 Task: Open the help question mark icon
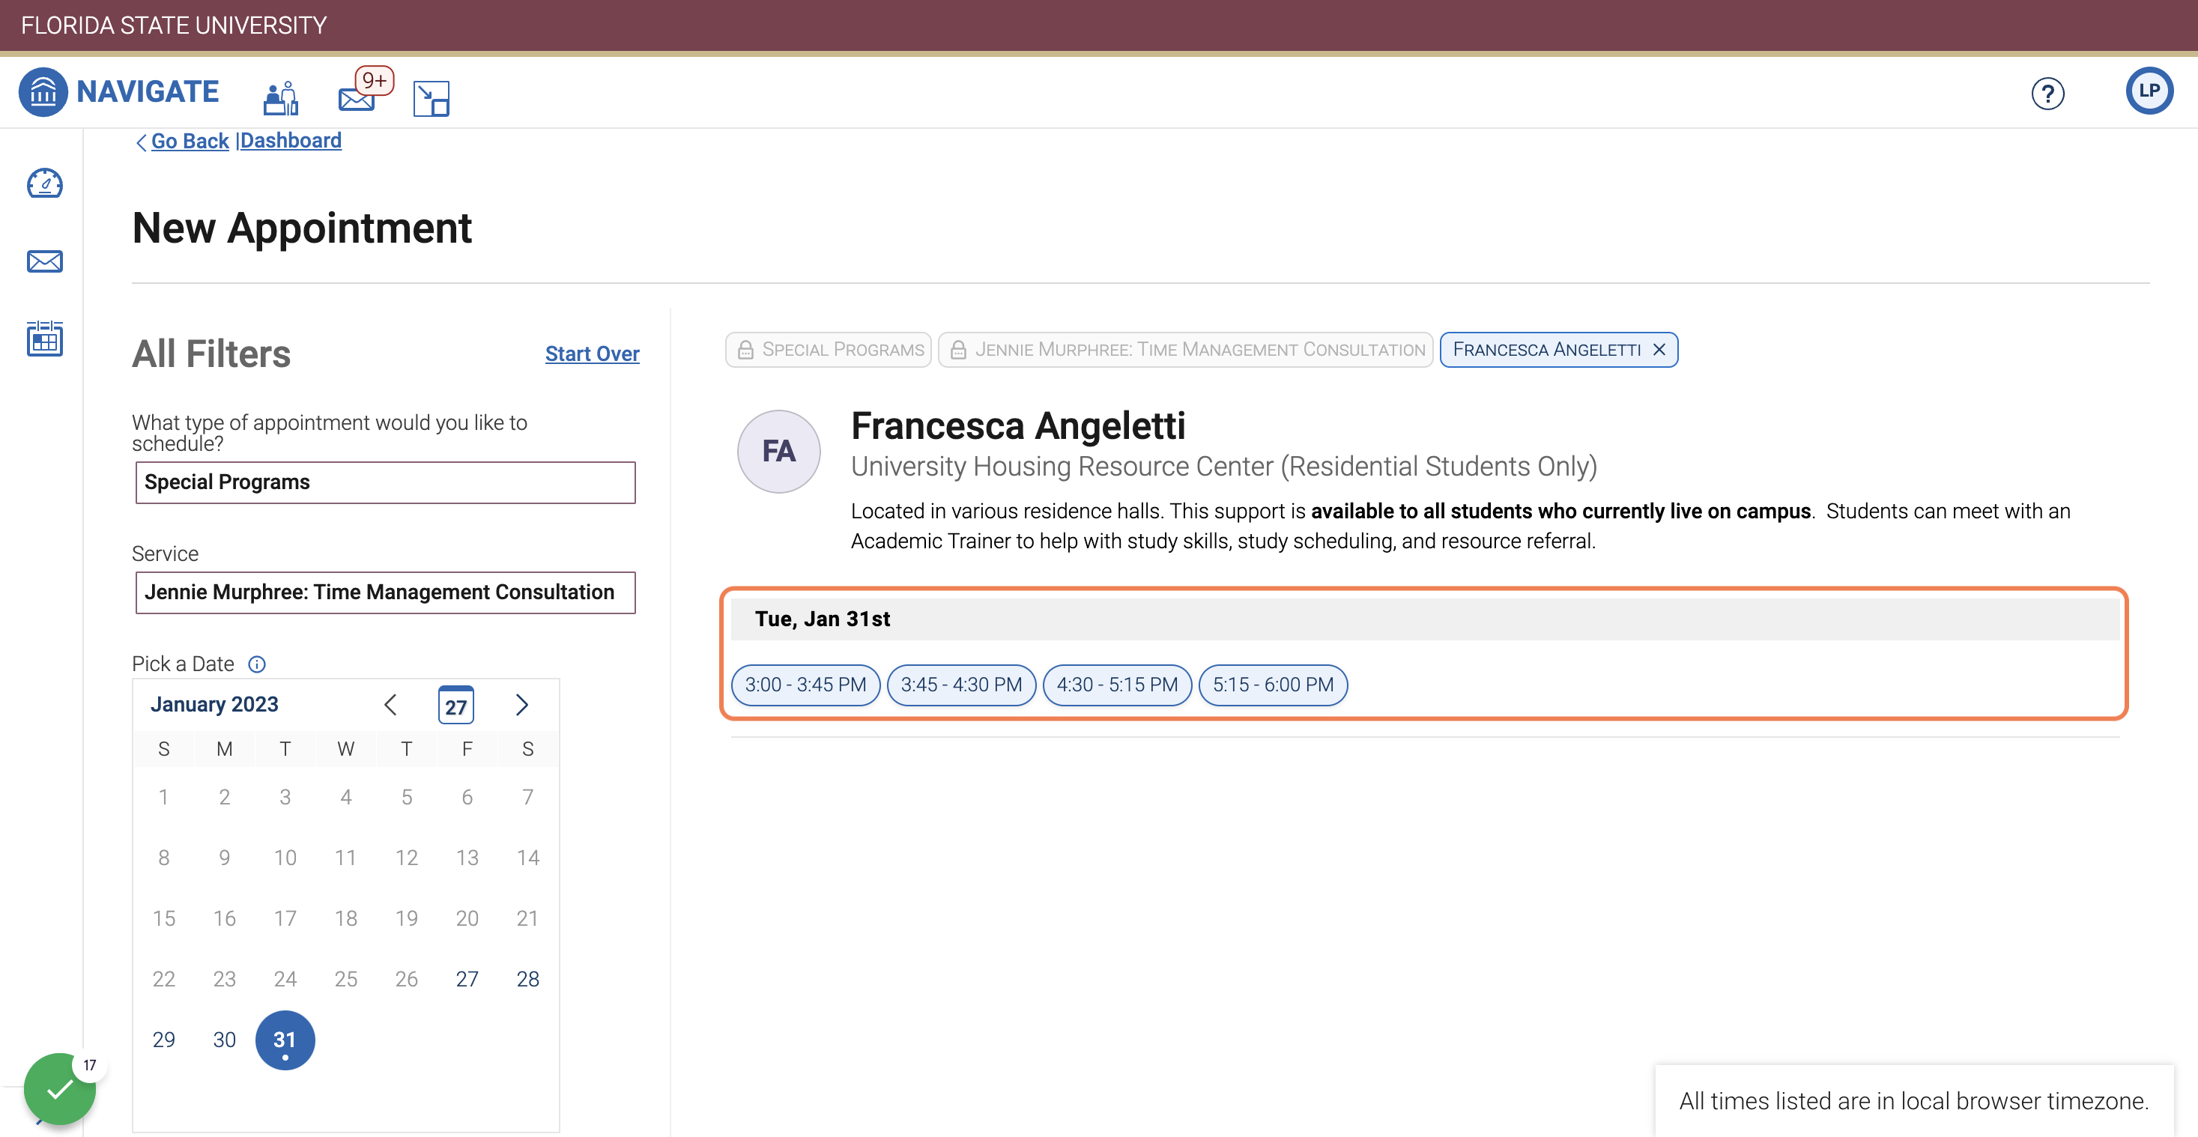pos(2048,93)
